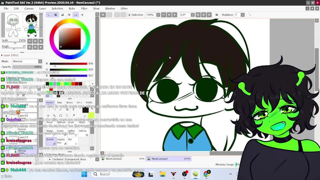Open rotation angle dropdown in toolbar
This screenshot has width=320, height=180.
pos(192,15)
